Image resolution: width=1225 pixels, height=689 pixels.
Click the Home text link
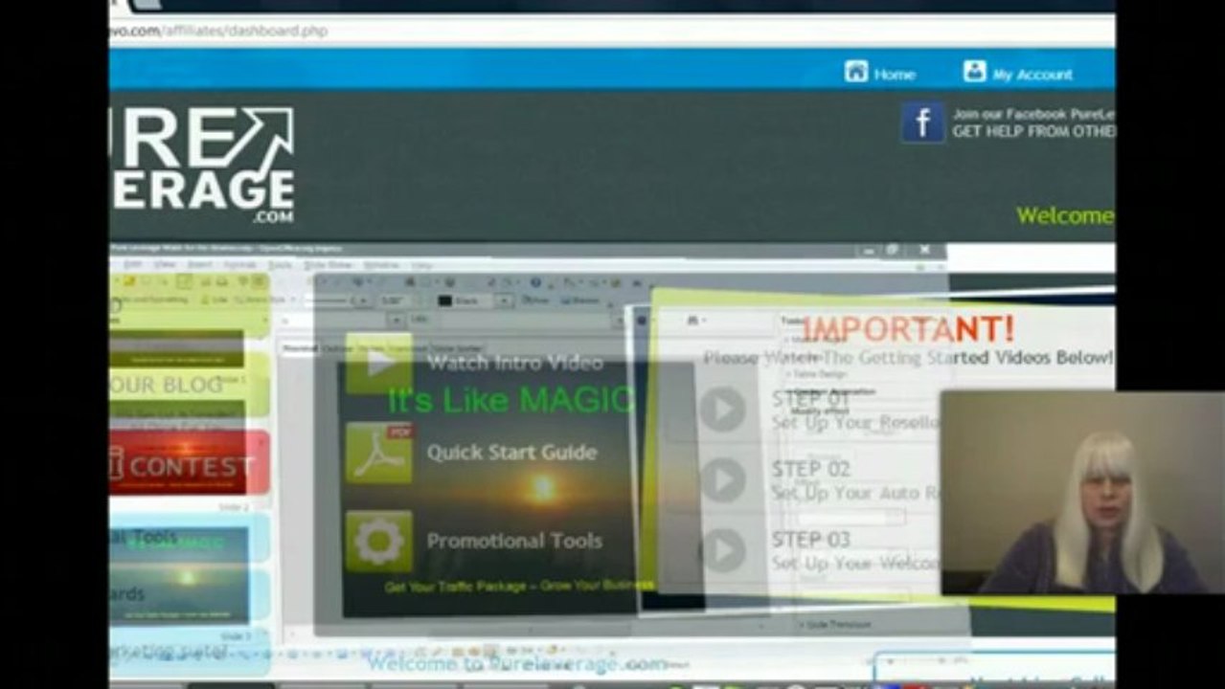pyautogui.click(x=895, y=74)
